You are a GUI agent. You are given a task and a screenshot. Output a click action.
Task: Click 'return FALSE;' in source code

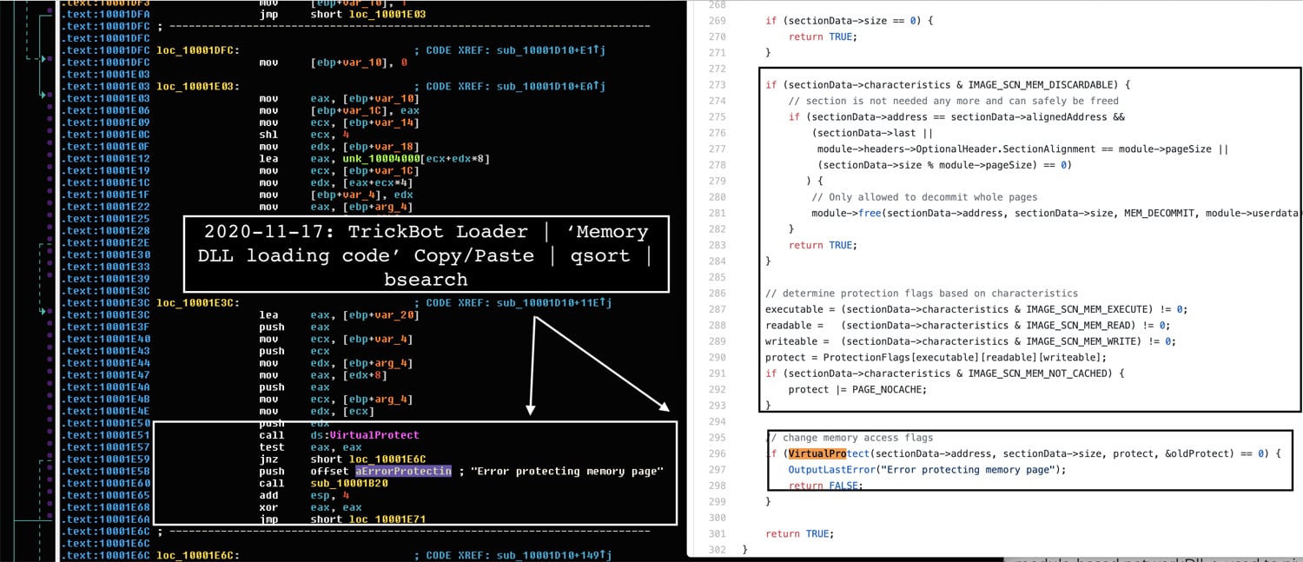[826, 486]
